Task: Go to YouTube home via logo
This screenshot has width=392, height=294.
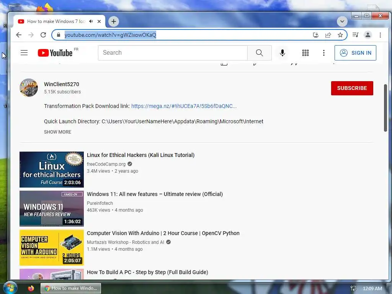Action: pyautogui.click(x=55, y=53)
